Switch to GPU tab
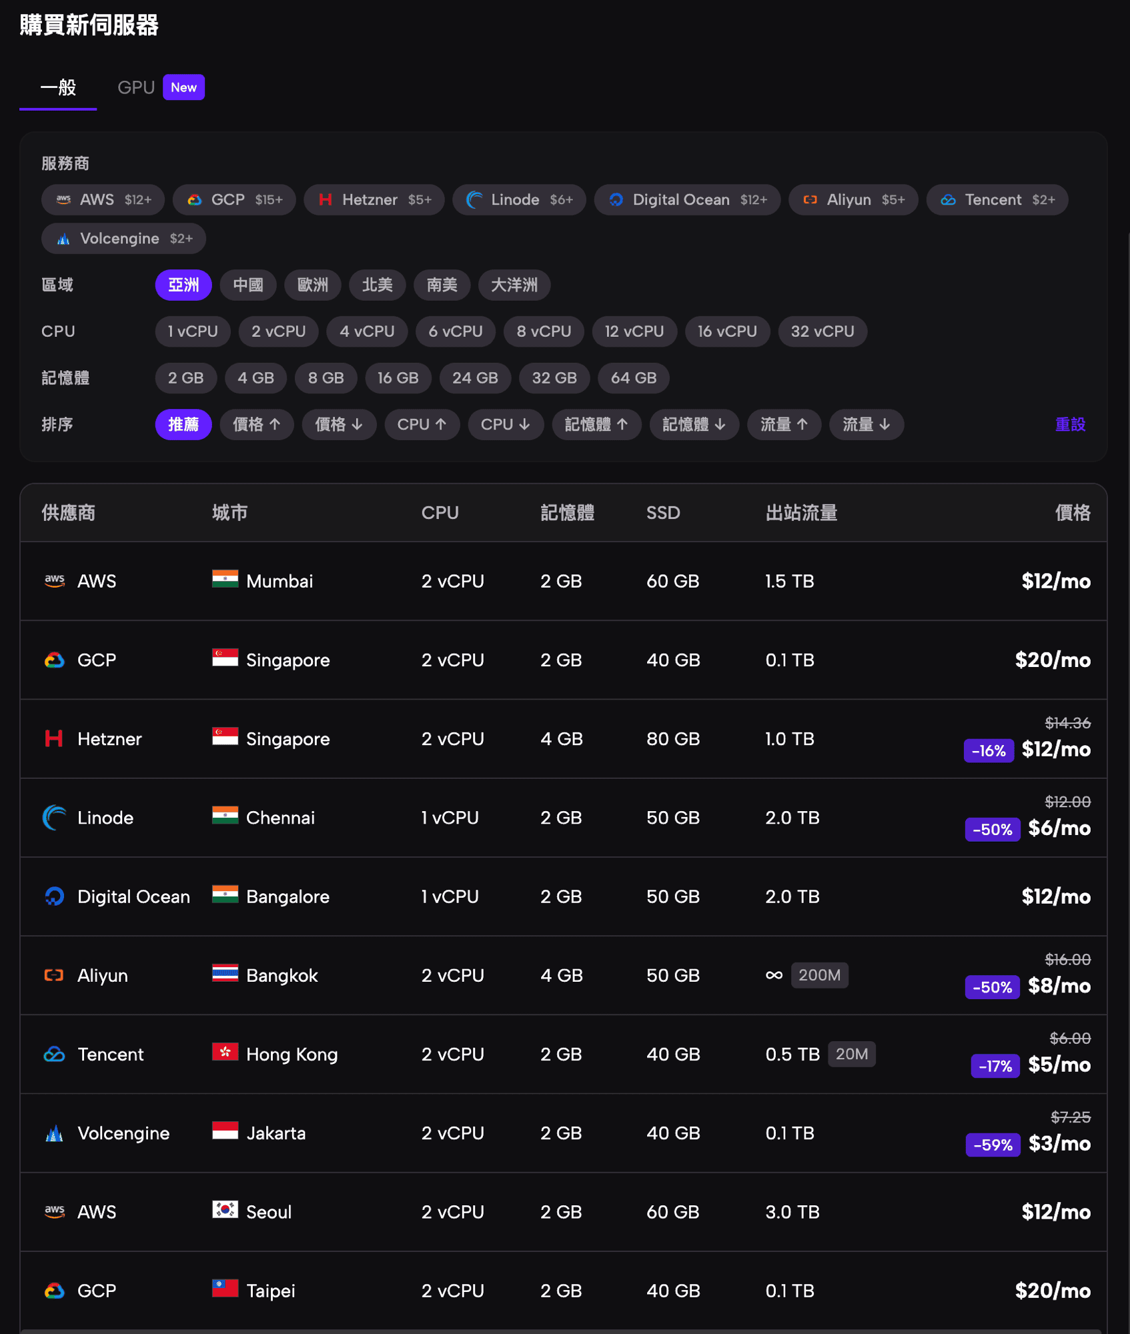 136,87
